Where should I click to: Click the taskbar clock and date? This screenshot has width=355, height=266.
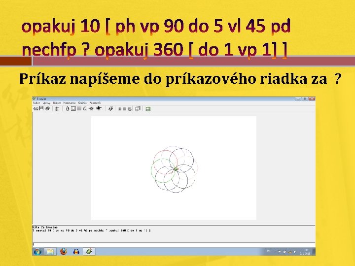(x=305, y=252)
